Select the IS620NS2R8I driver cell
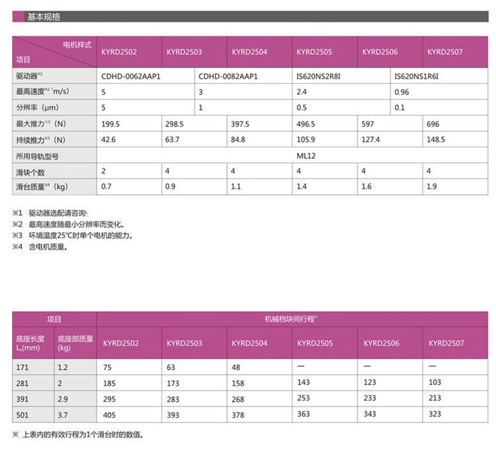The image size is (496, 454). 321,77
